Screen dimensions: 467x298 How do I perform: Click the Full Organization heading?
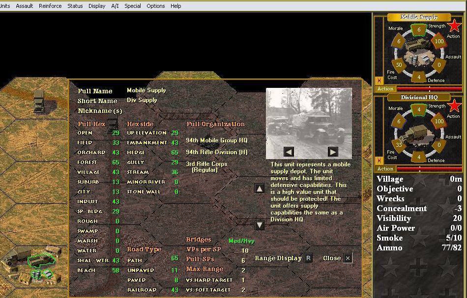click(215, 124)
